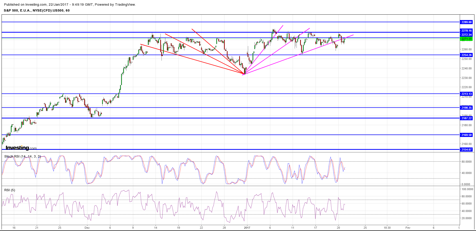This screenshot has width=476, height=231.
Task: Select the 2213.13 price level label
Action: 466,94
